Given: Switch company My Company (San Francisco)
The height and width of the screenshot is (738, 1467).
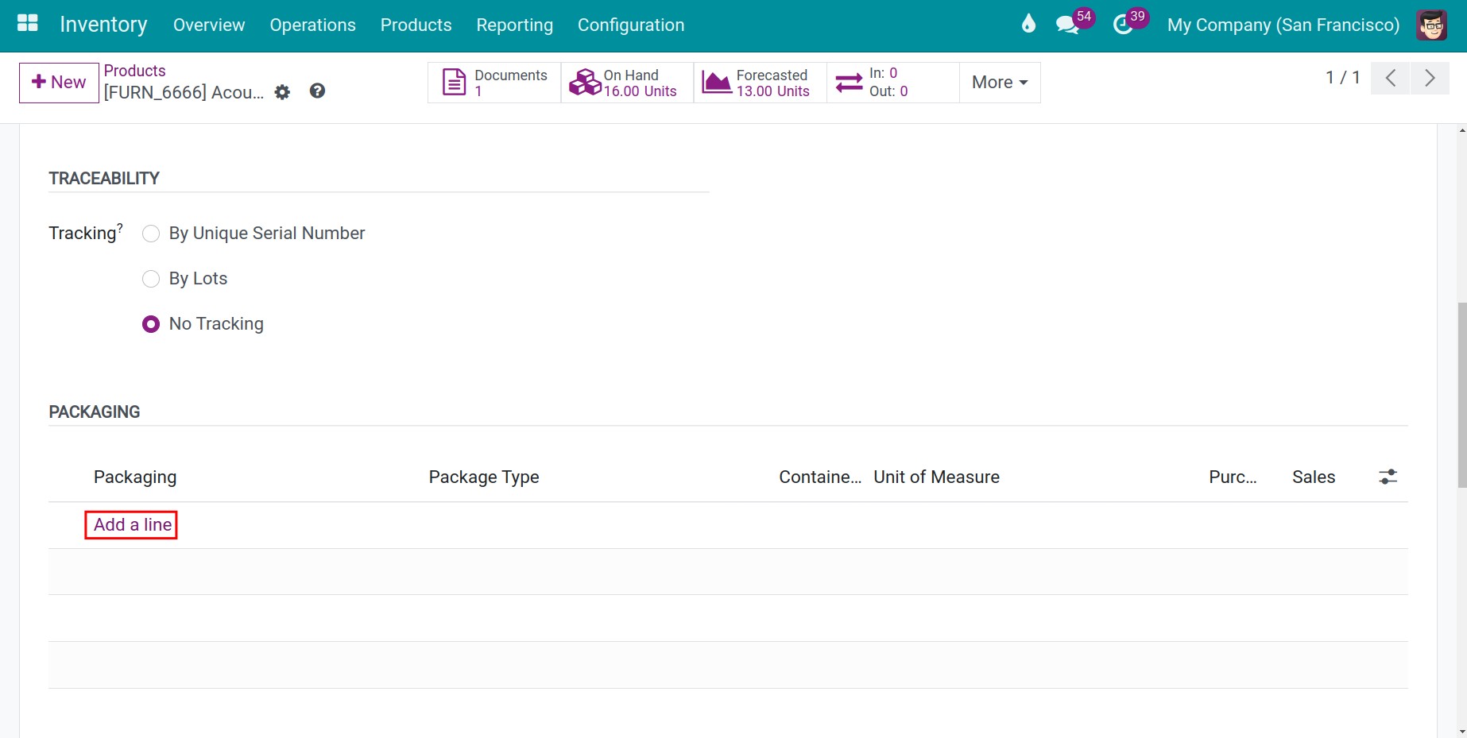Looking at the screenshot, I should coord(1283,25).
